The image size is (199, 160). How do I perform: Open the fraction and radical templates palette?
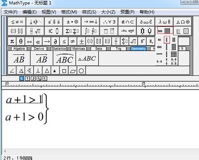click(x=35, y=31)
